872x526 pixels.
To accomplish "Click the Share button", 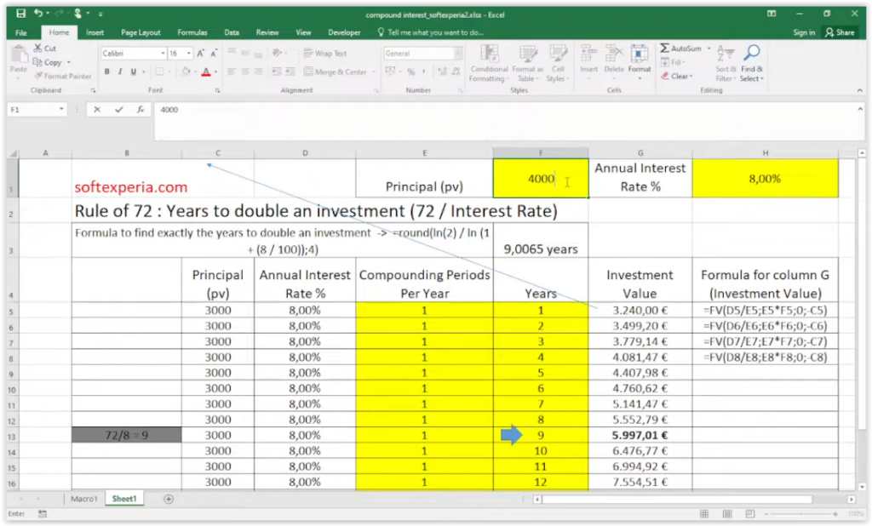I will pos(840,33).
